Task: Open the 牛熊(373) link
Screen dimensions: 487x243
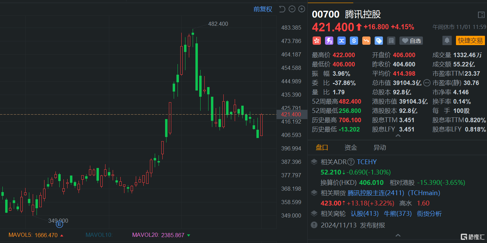Action: (398, 214)
